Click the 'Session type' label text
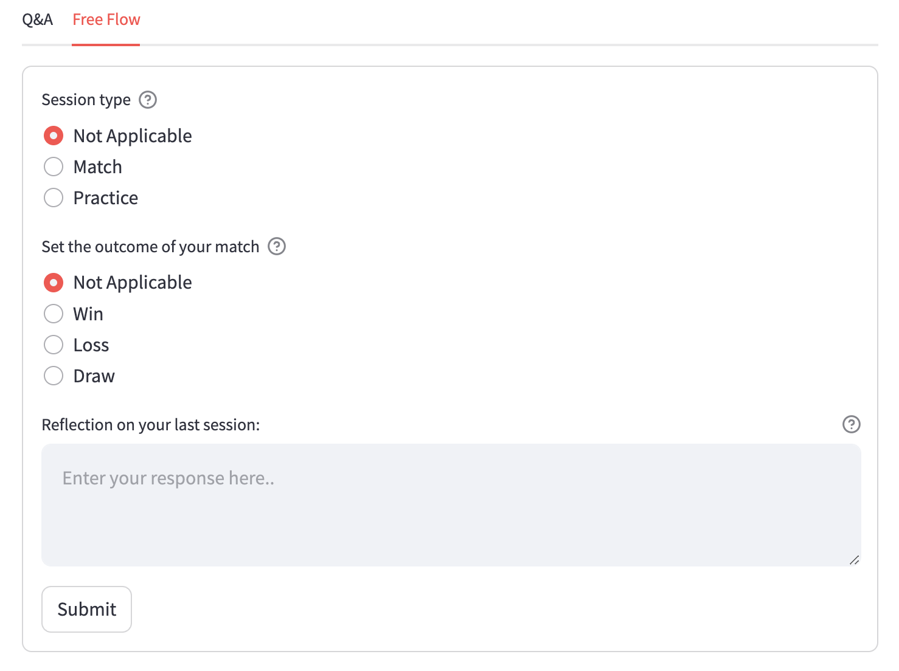 [x=86, y=100]
